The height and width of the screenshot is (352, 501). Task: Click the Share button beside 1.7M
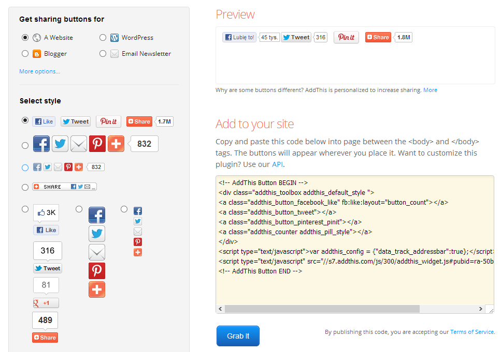[139, 121]
